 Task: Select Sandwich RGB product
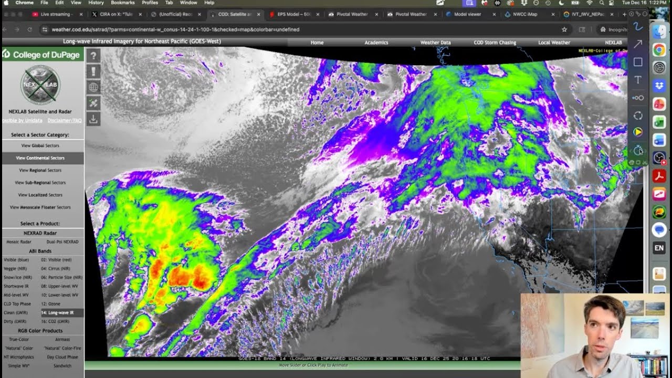(x=62, y=365)
